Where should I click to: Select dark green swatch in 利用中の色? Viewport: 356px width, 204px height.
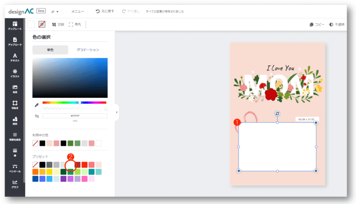(70, 143)
